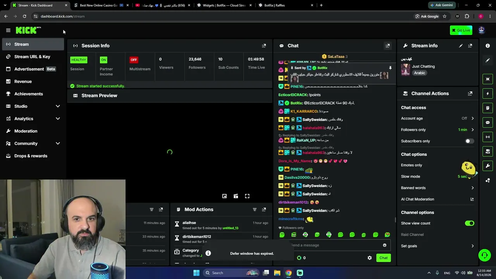Click the Go Live button

pos(461,30)
